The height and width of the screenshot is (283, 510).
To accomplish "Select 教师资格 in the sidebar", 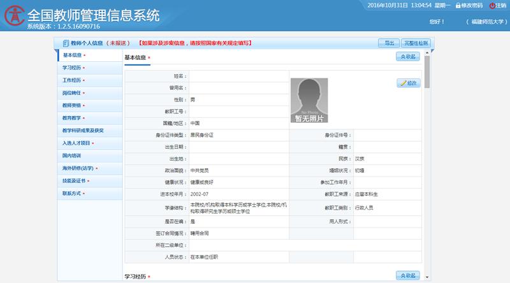I will (90, 105).
